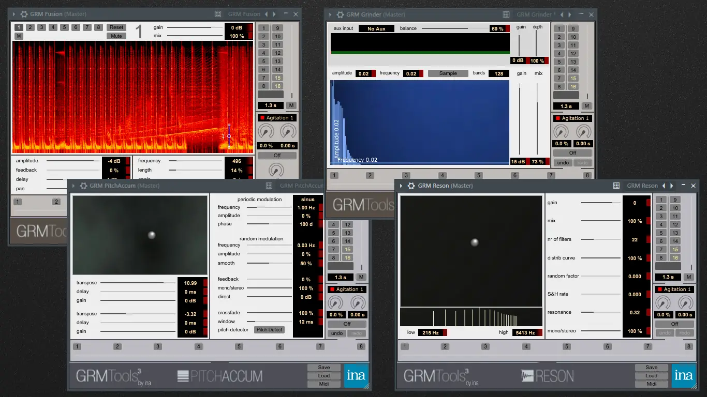Viewport: 707px width, 397px height.
Task: Open the GRM Fusion detached-window grid icon
Action: click(218, 14)
